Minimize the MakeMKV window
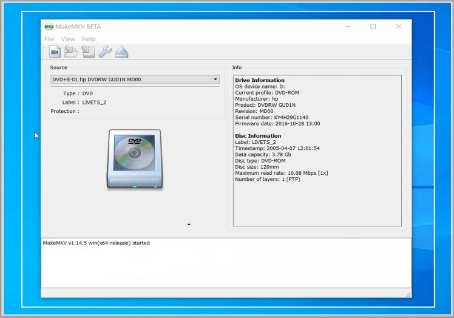Screen dimensions: 454x318 pos(348,26)
